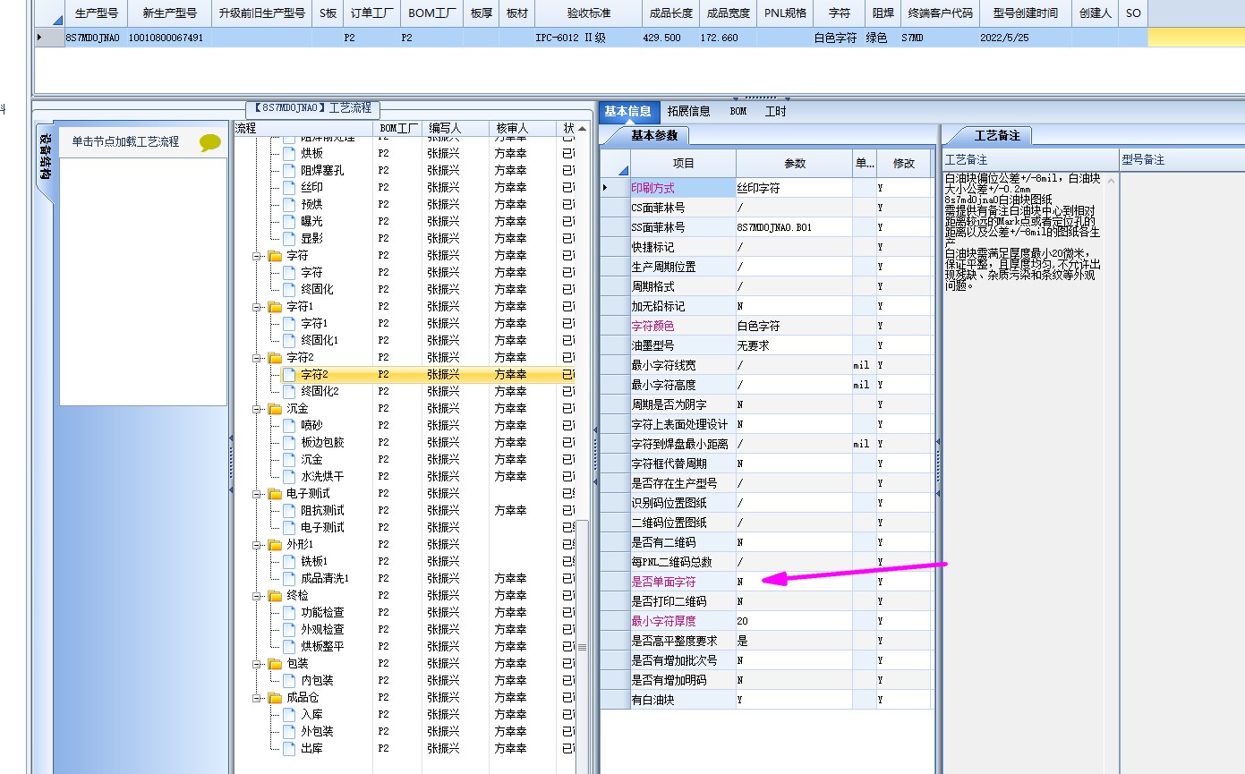Click the 核审人 column header in tree grid
Image resolution: width=1245 pixels, height=774 pixels.
coord(523,129)
